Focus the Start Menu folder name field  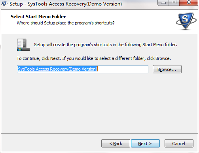coord(83,69)
